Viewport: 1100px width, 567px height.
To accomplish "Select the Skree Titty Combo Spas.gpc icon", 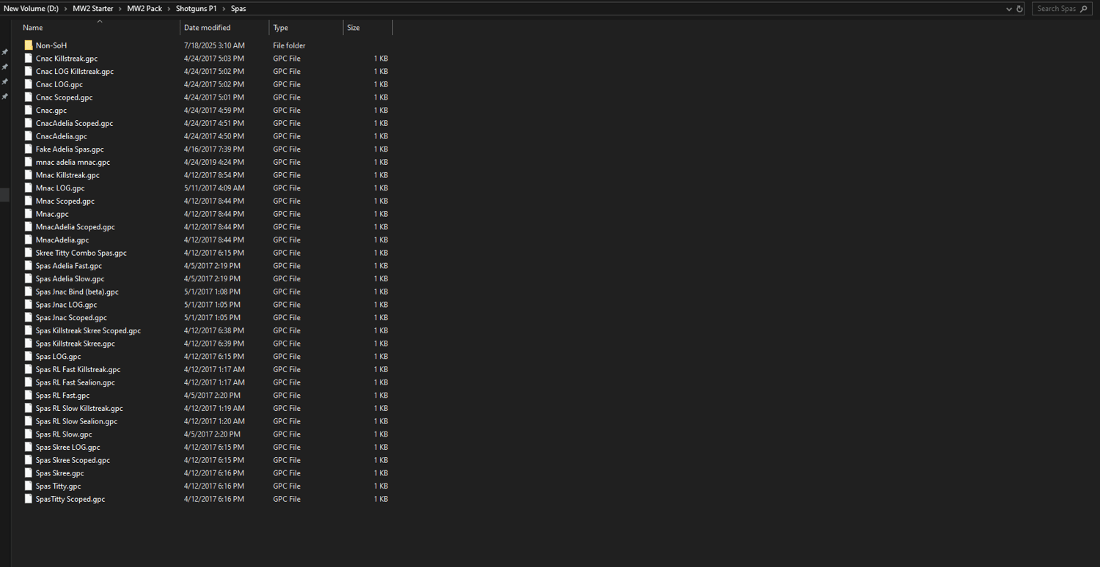I will click(29, 253).
